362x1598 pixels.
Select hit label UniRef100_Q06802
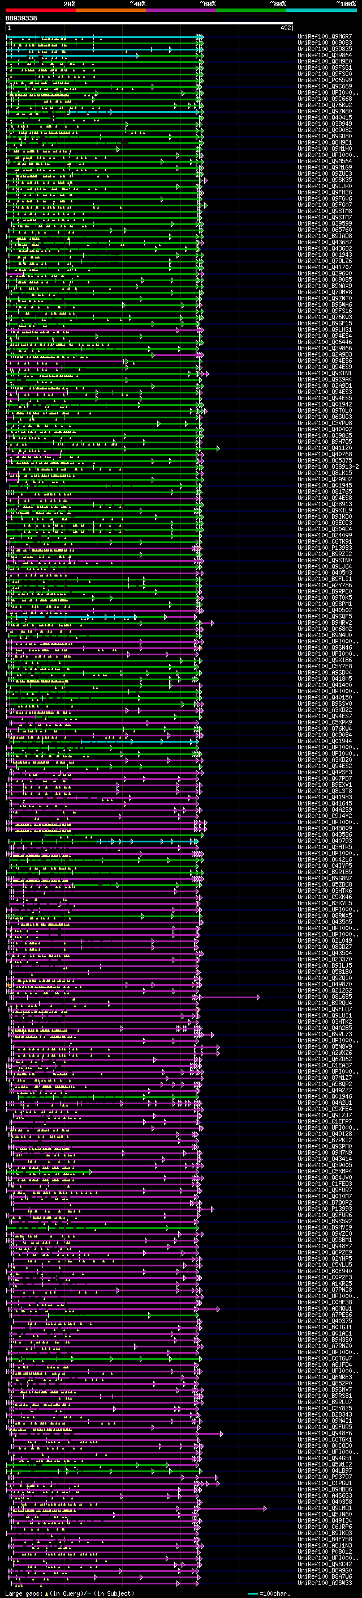coord(324,629)
